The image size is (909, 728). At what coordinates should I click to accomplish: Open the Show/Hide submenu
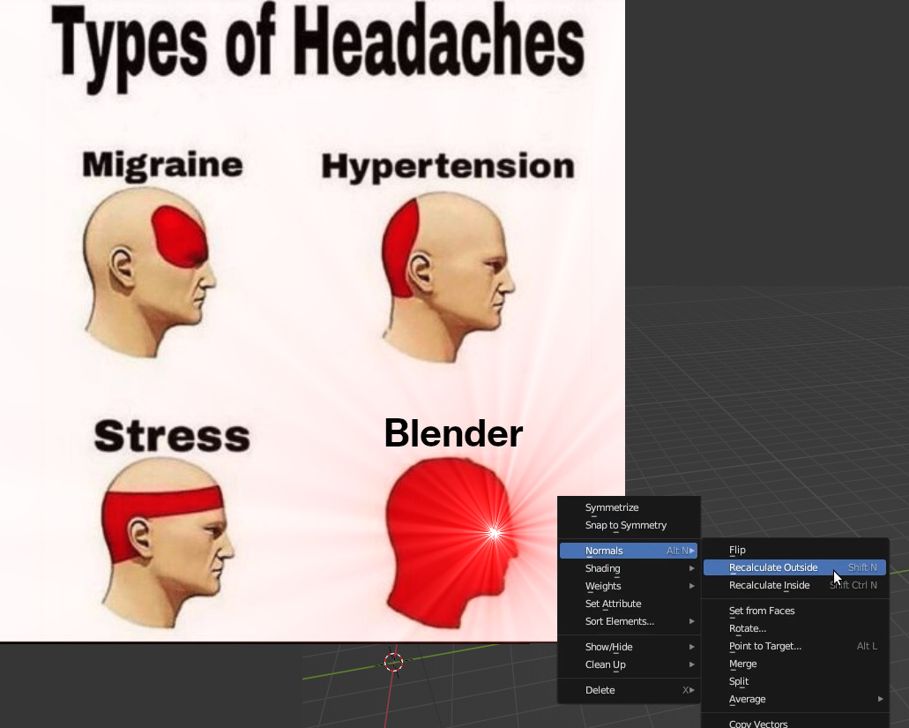coord(629,647)
